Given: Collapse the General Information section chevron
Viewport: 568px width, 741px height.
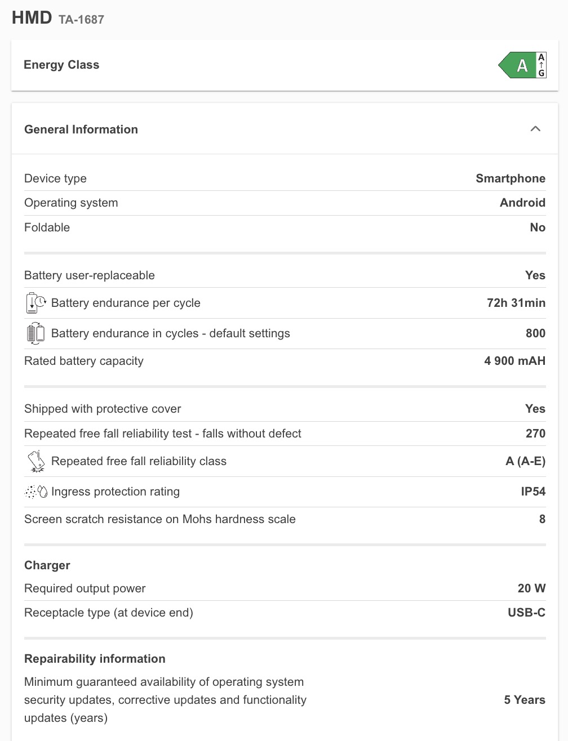Looking at the screenshot, I should point(535,129).
